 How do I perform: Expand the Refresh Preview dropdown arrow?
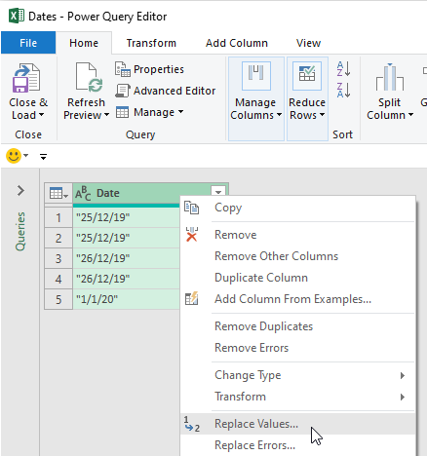106,115
